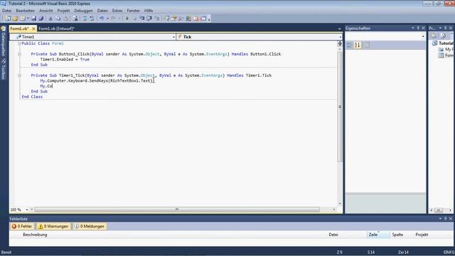Open the 100 % zoom dropdown

point(27,210)
